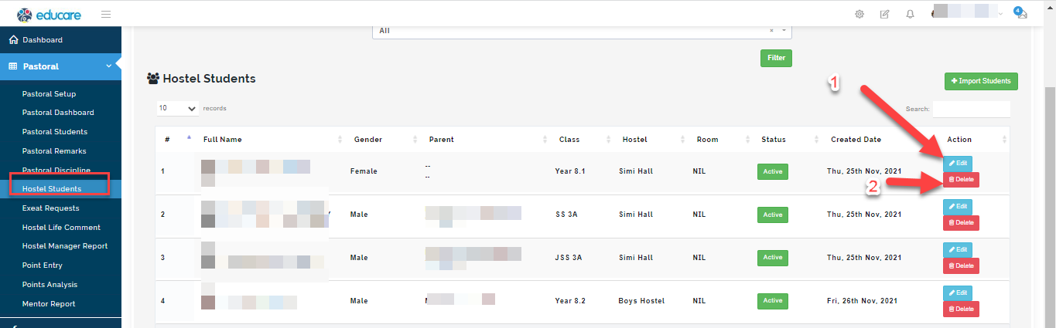Click Active status badge in Year 8.2 row
The image size is (1056, 328).
tap(772, 301)
